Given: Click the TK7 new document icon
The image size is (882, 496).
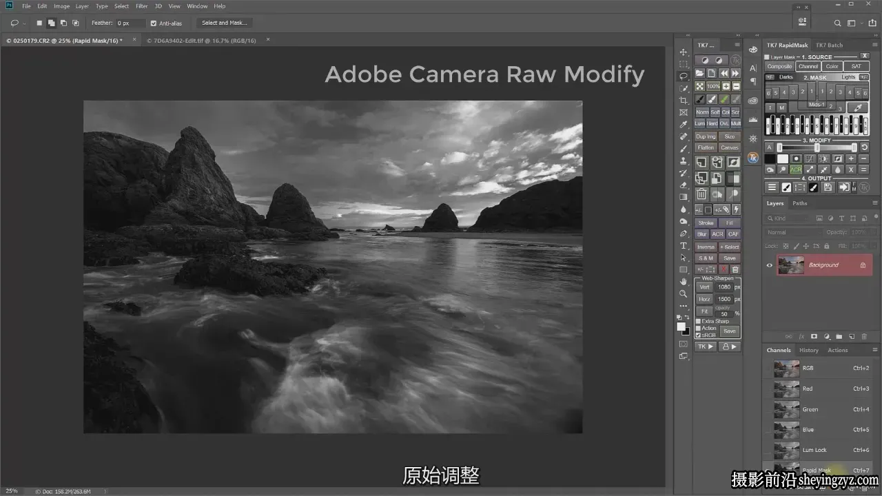Looking at the screenshot, I should [x=712, y=73].
